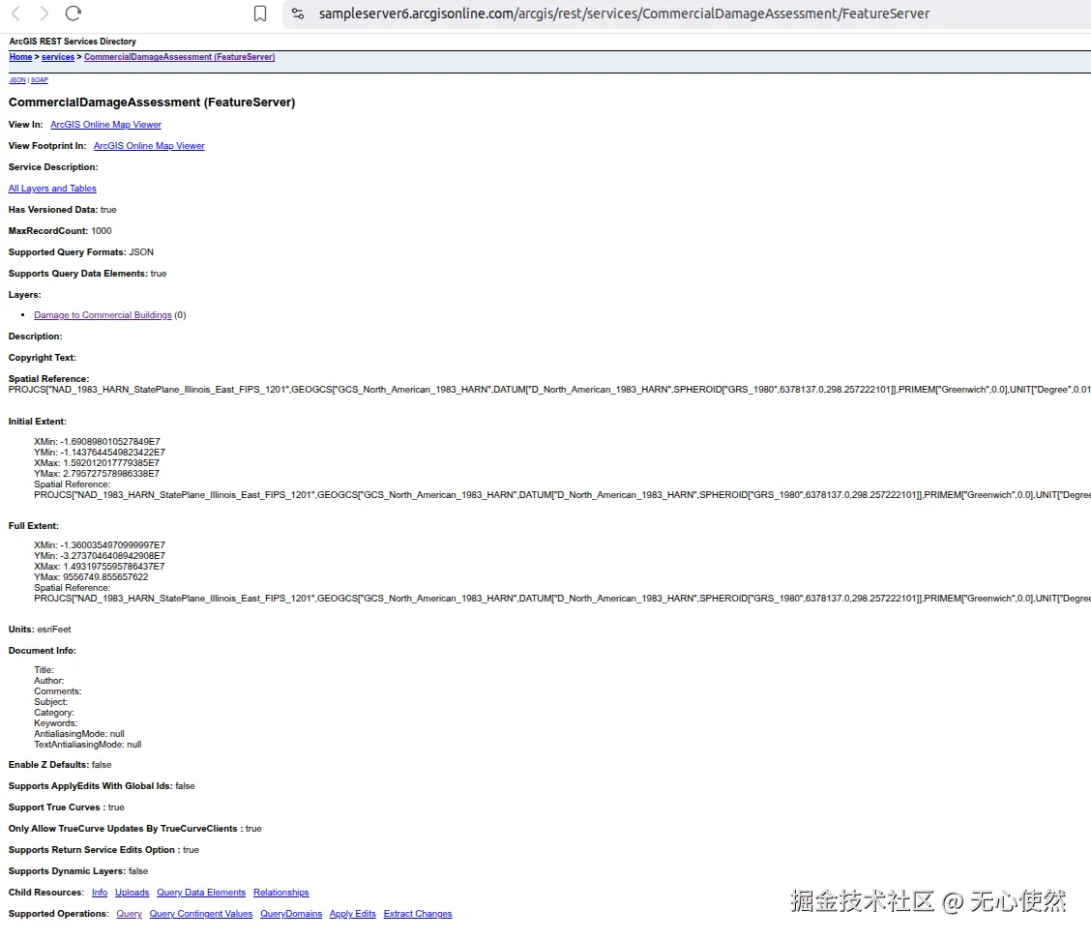Open the Info child resource

[x=100, y=893]
